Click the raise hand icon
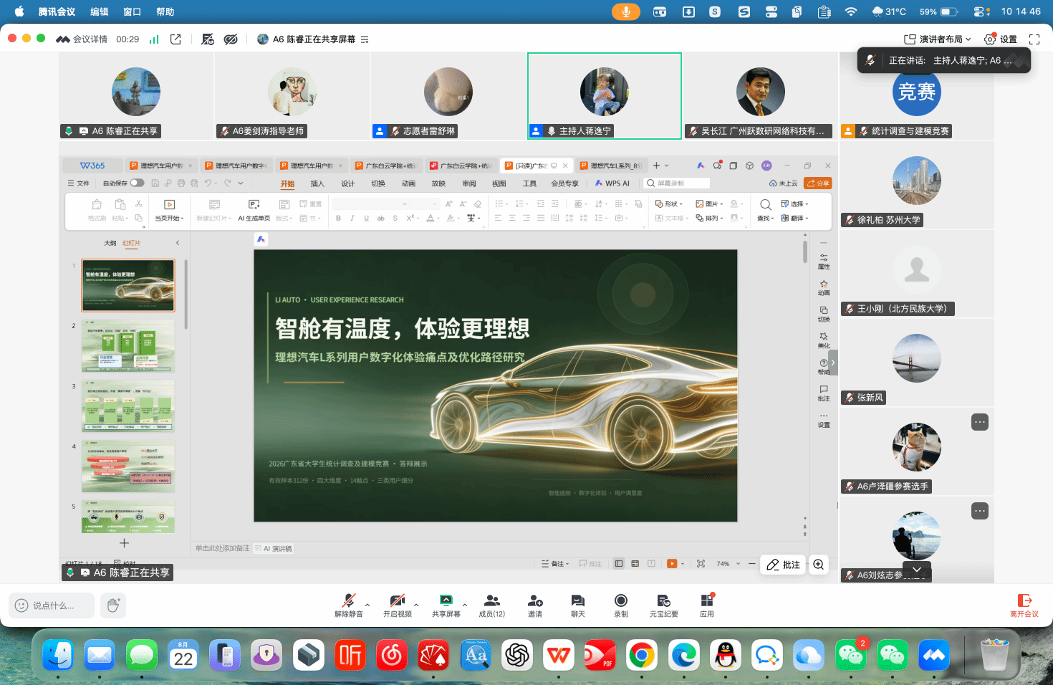1053x685 pixels. click(x=113, y=605)
